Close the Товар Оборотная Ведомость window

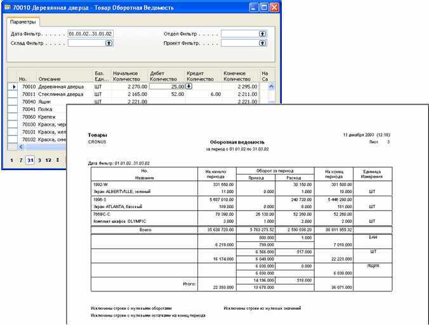pos(274,8)
